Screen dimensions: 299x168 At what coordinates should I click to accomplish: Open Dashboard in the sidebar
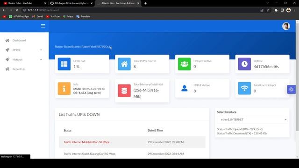click(19, 41)
